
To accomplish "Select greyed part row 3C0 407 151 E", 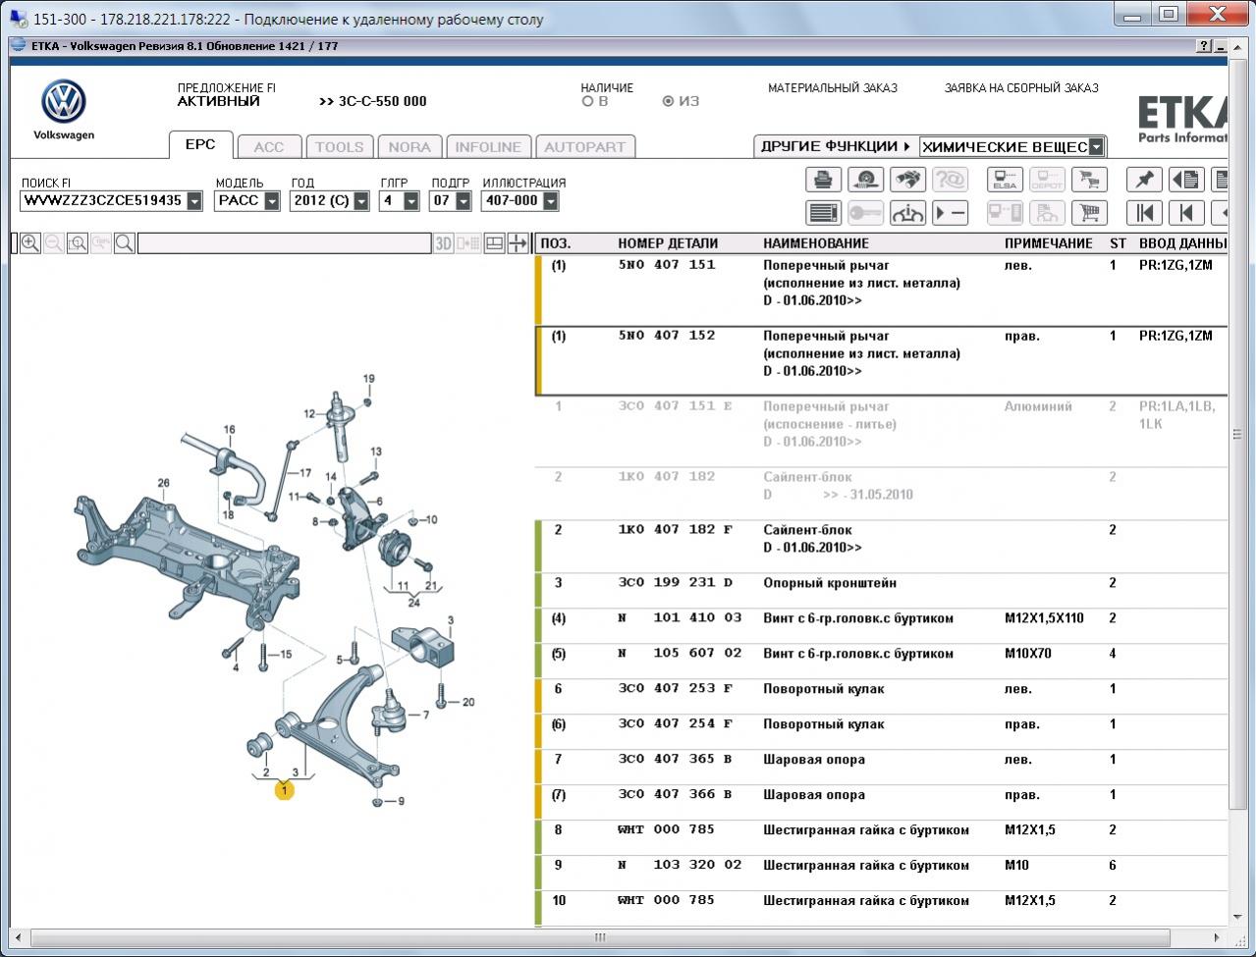I will (881, 431).
